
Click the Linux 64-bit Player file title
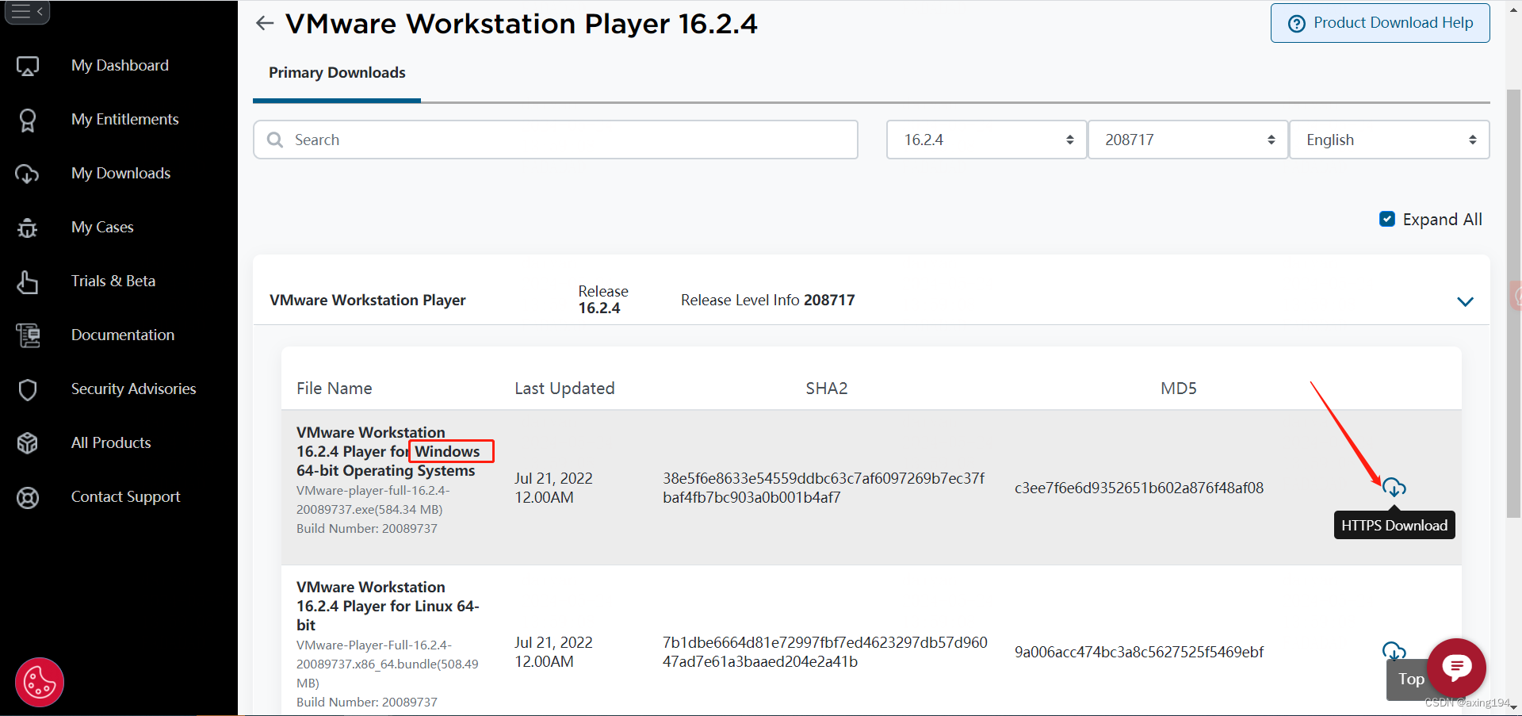388,606
